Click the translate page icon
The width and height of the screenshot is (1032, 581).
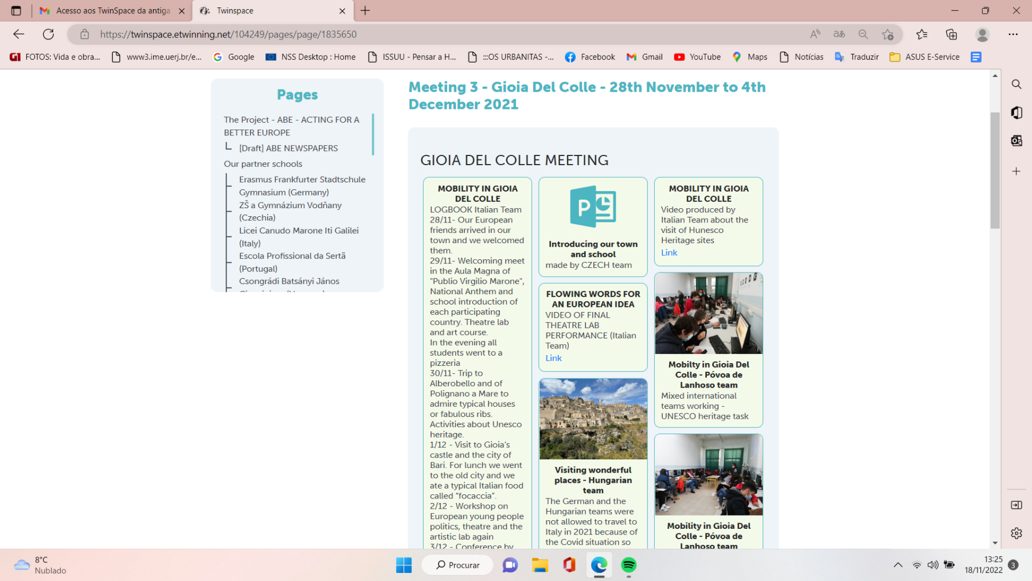click(x=839, y=34)
